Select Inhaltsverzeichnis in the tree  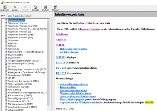coord(16,20)
